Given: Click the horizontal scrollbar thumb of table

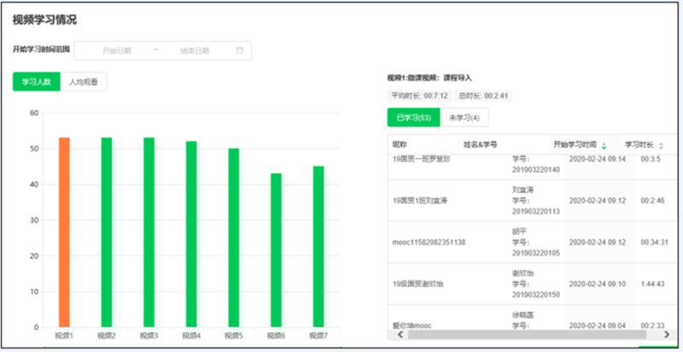Looking at the screenshot, I should click(x=527, y=334).
